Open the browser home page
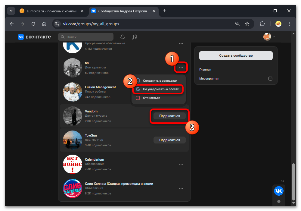This screenshot has width=301, height=211. click(x=44, y=24)
